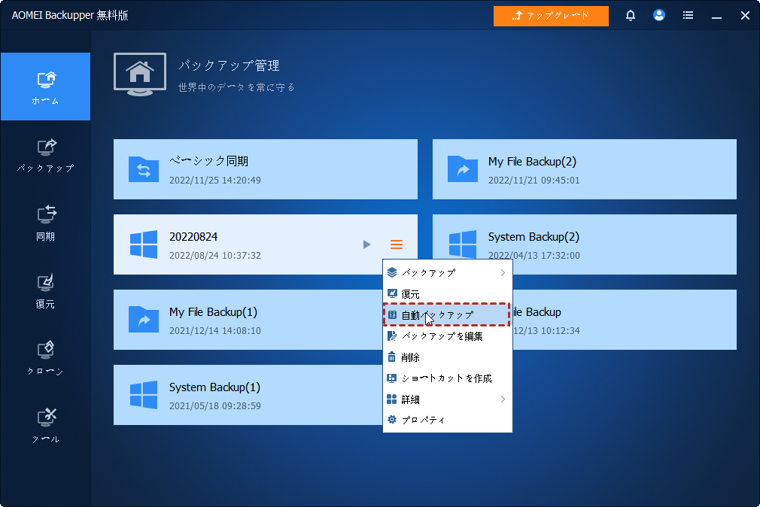The height and width of the screenshot is (507, 760).
Task: Click timestamp 2022/08/24 10:37:32
Action: (x=214, y=256)
